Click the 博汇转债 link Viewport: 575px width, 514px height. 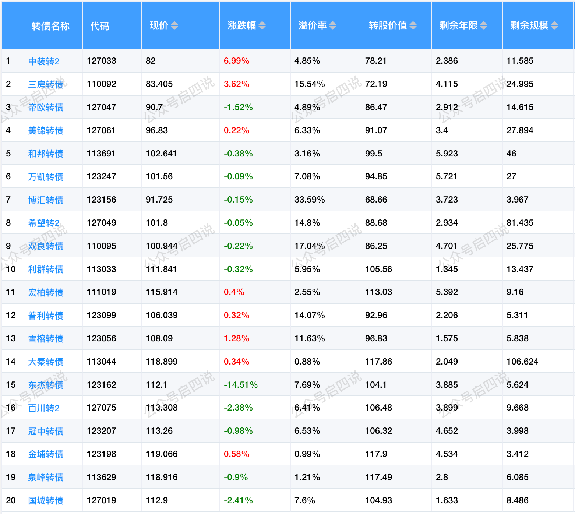click(46, 200)
